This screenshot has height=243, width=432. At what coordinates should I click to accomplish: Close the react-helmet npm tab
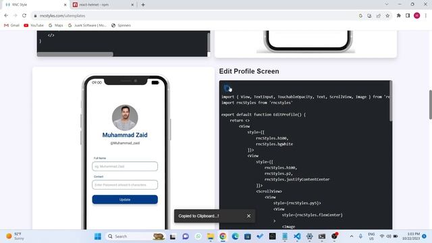[x=132, y=5]
